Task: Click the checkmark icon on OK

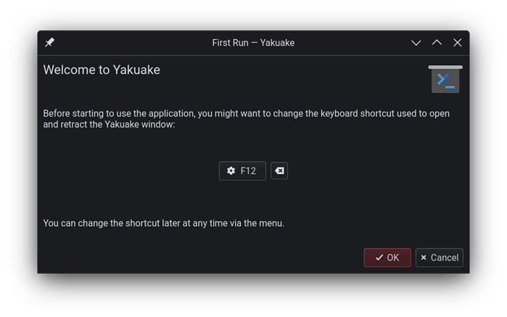Action: click(379, 258)
